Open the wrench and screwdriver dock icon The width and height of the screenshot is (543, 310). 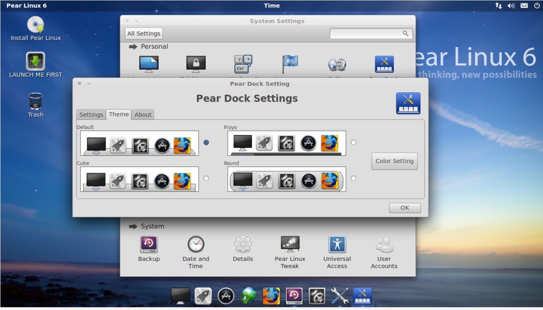pyautogui.click(x=340, y=296)
